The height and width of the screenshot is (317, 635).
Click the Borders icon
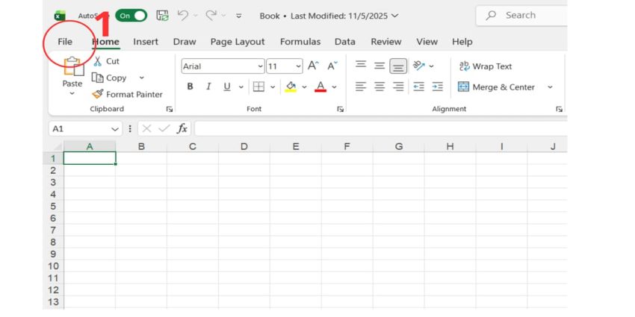(x=258, y=87)
